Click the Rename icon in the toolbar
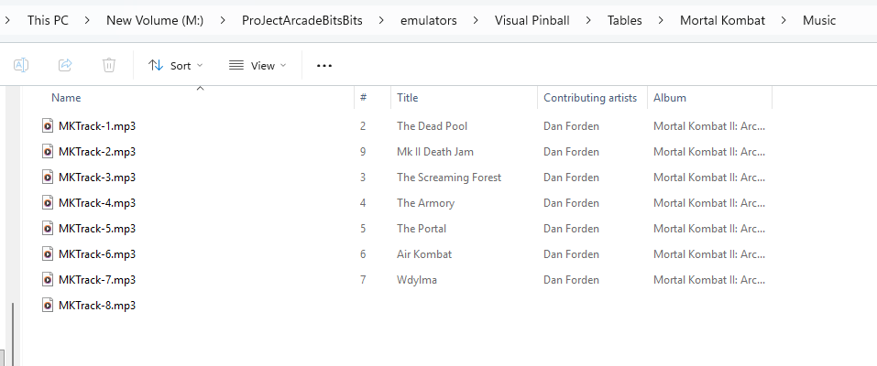The image size is (877, 366). [x=21, y=65]
